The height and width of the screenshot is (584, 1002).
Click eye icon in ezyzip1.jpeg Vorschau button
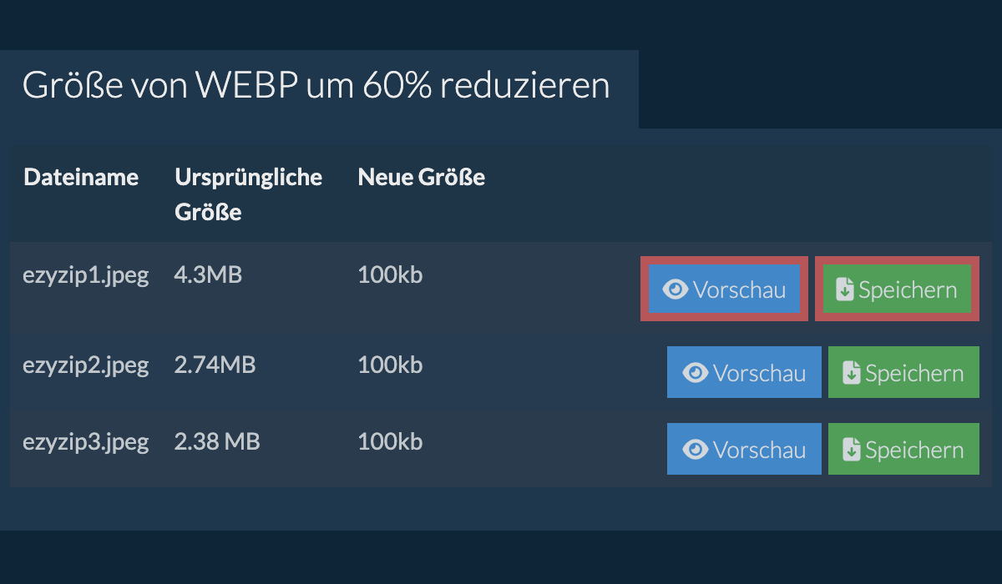coord(676,289)
